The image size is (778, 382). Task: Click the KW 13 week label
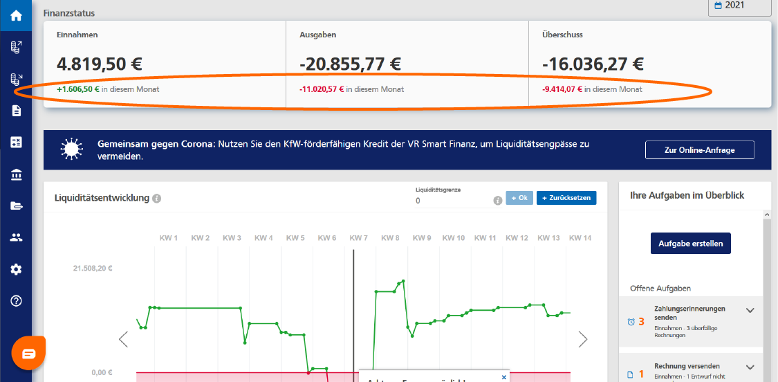[x=548, y=238]
